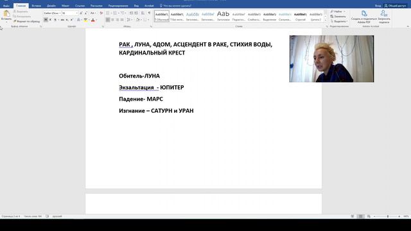Click the zoom slider in status bar
Image resolution: width=411 pixels, height=231 pixels.
point(388,216)
